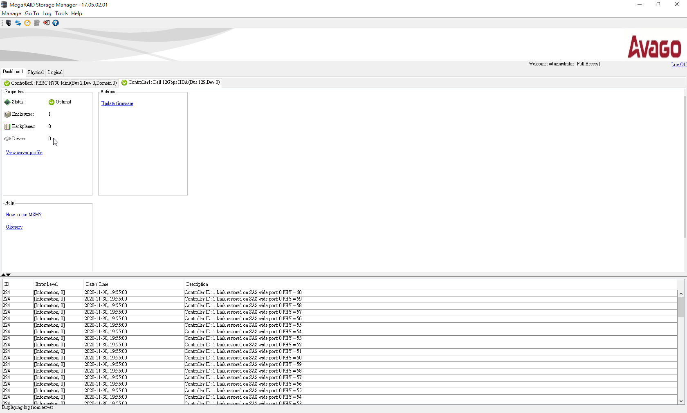The image size is (687, 413).
Task: Click the green Optimal checkmark icon
Action: [x=52, y=102]
